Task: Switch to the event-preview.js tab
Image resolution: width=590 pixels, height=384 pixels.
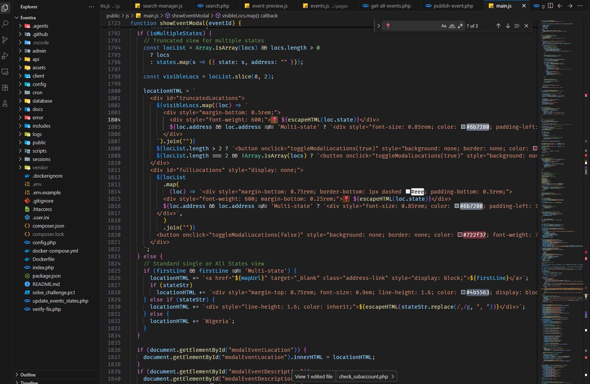Action: 269,6
